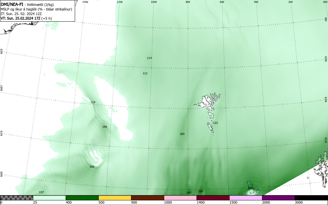This screenshot has width=328, height=205.
Task: Click the 0W longitude label
Action: 325,2
